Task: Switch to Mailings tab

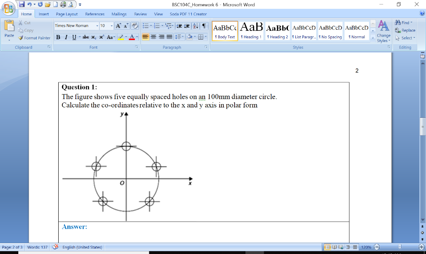Action: (119, 14)
